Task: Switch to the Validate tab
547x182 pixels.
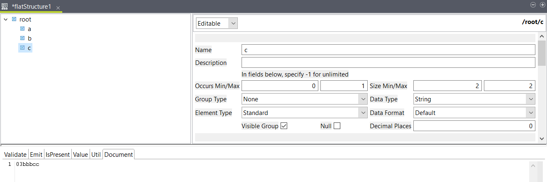Action: 15,155
